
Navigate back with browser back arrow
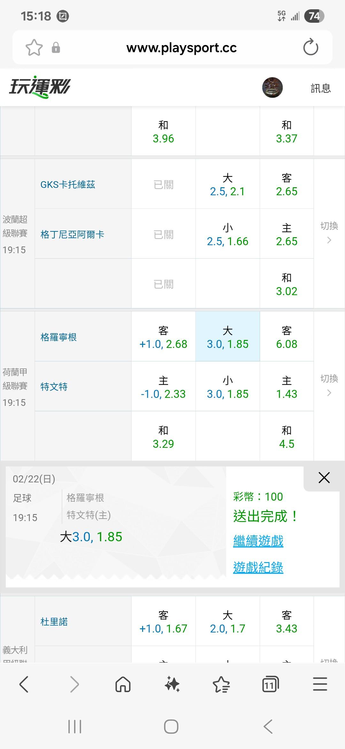click(x=24, y=684)
